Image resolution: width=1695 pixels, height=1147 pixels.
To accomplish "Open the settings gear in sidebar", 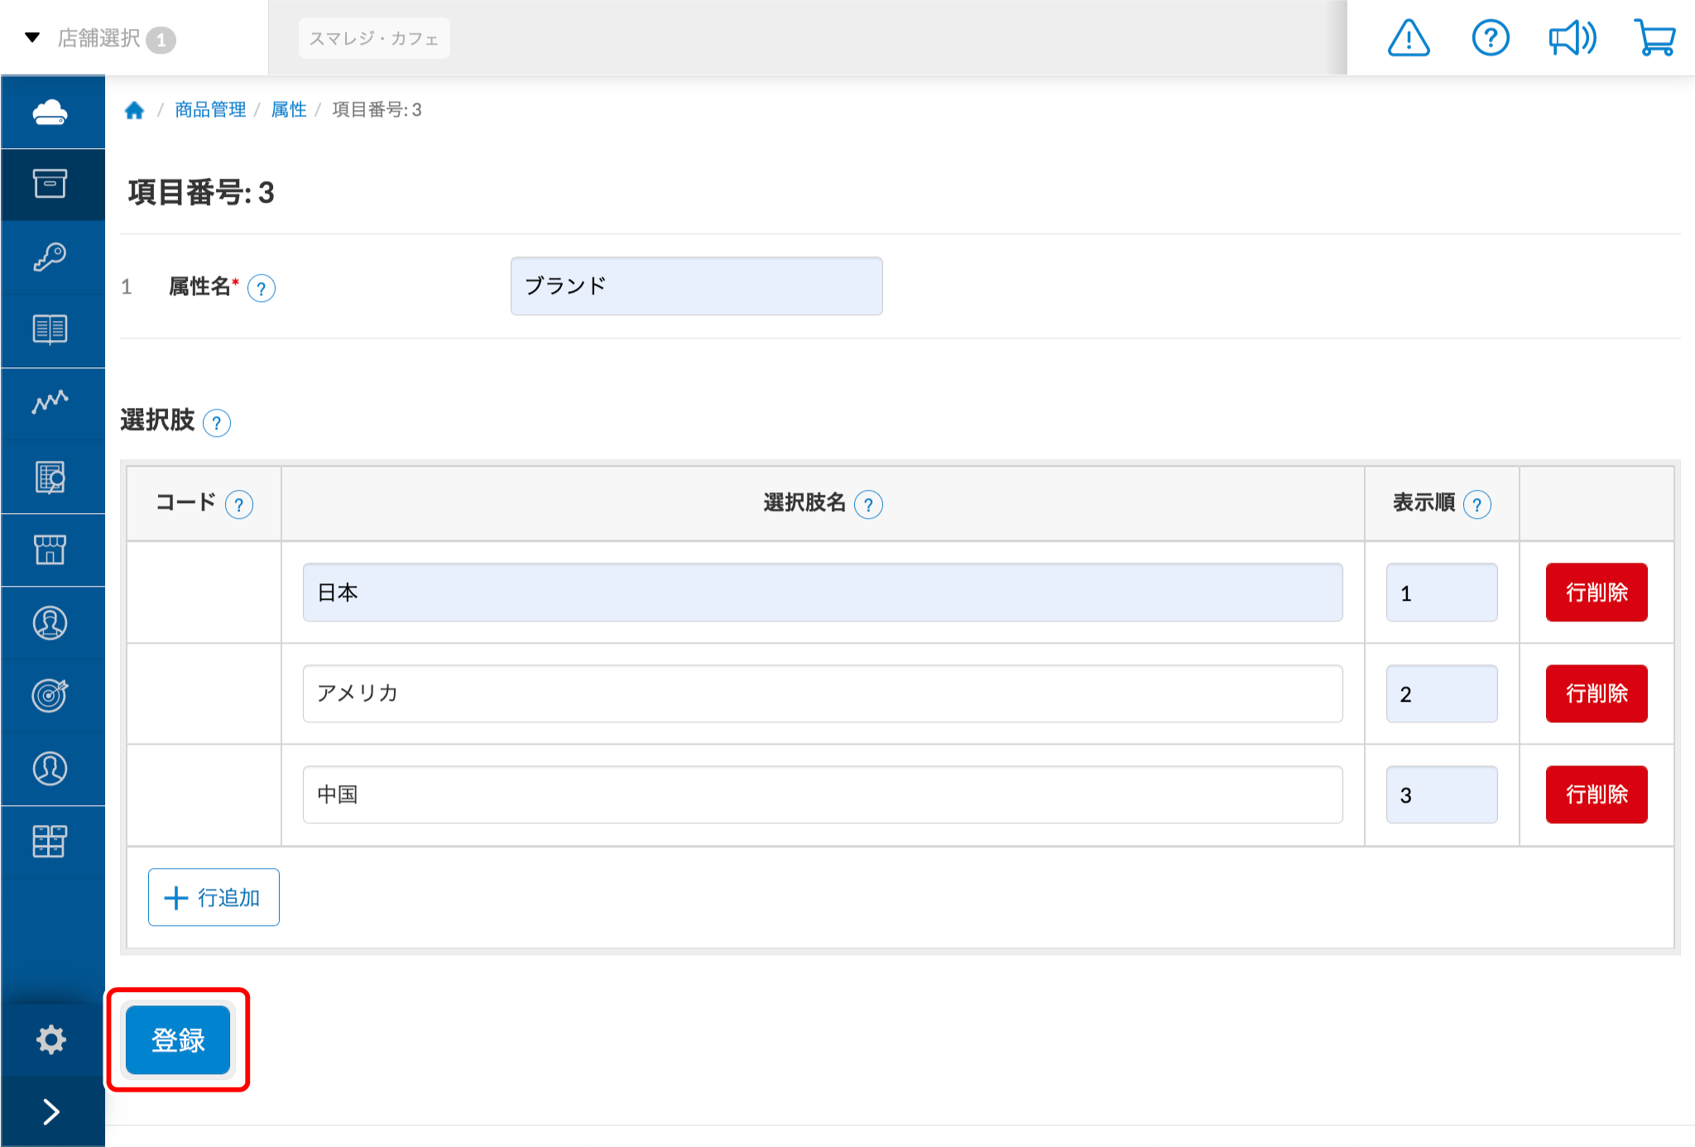I will coord(50,1039).
